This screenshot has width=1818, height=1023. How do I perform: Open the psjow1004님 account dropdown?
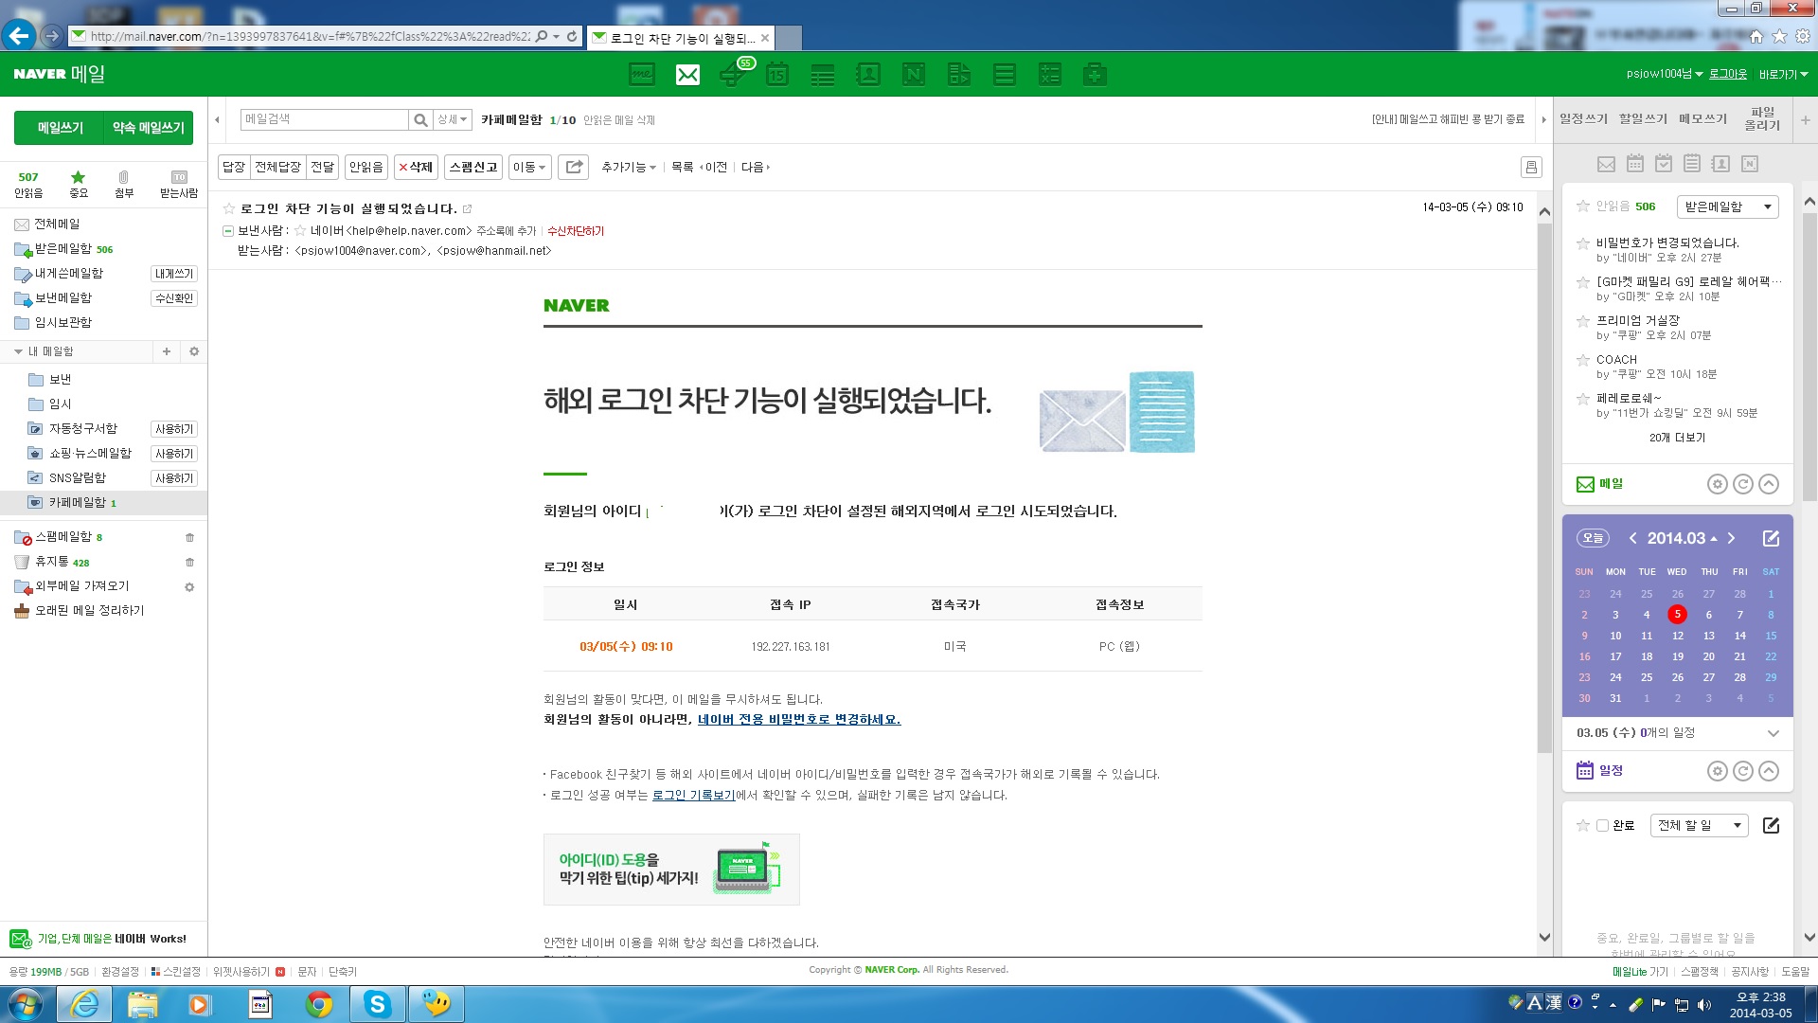pyautogui.click(x=1664, y=74)
